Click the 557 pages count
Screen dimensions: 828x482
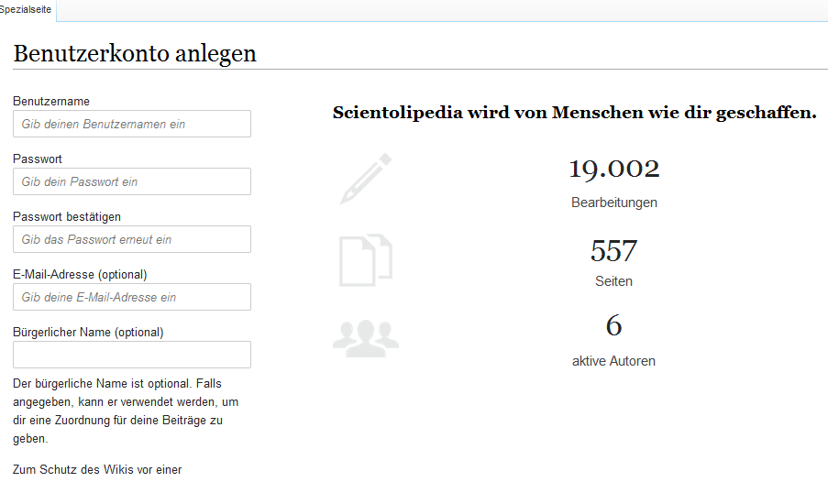click(x=613, y=251)
